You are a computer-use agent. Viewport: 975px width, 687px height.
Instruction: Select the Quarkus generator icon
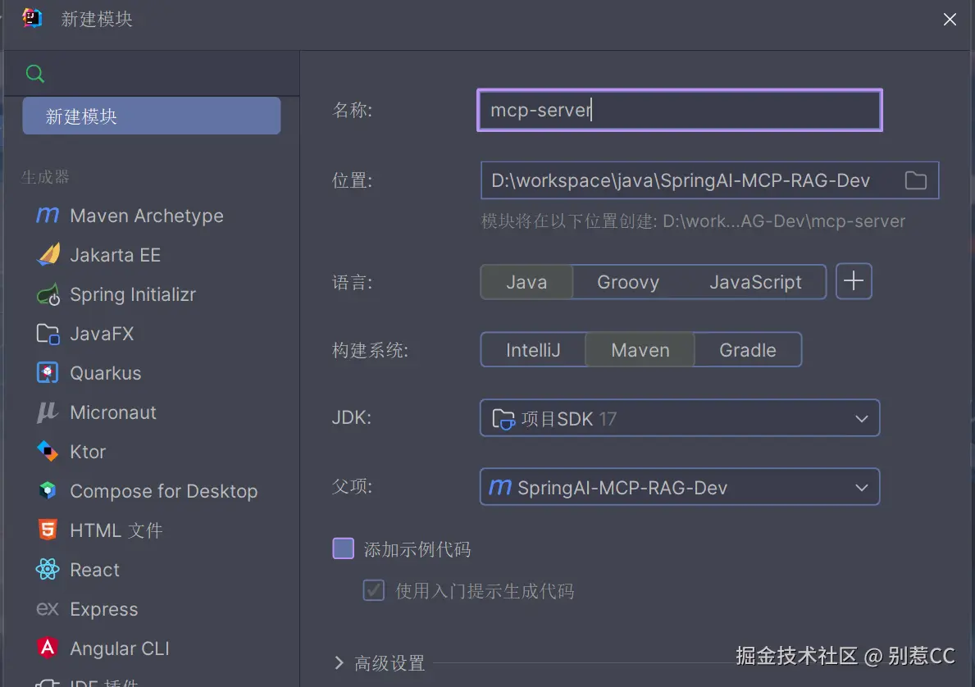(48, 373)
